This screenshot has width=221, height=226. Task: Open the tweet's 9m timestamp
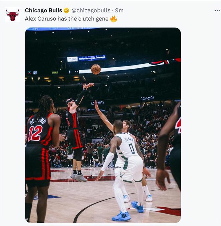120,10
